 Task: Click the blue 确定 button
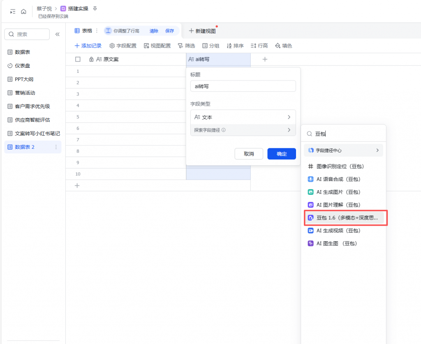[281, 154]
